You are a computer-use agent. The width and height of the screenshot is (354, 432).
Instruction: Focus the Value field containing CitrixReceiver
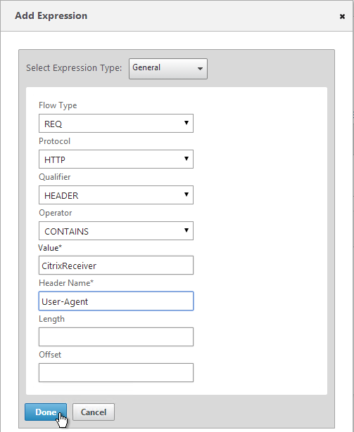click(116, 266)
